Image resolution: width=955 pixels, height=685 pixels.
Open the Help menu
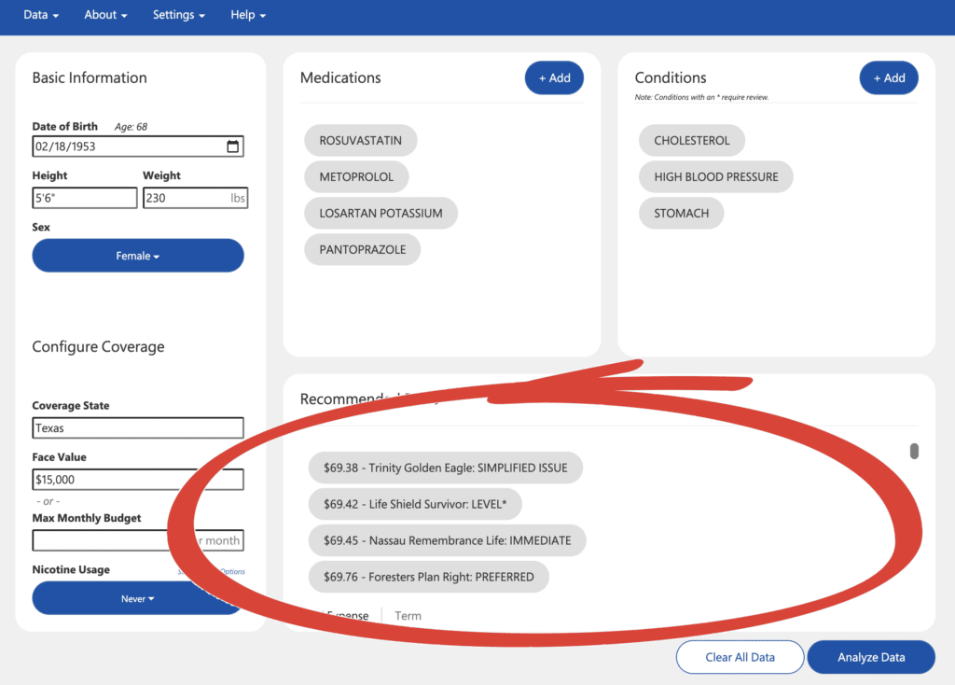[248, 15]
